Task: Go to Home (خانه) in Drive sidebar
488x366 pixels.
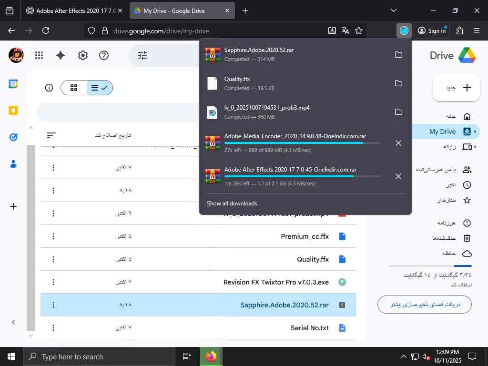Action: click(458, 116)
